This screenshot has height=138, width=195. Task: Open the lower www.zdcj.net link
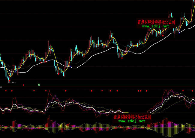pos(131,121)
